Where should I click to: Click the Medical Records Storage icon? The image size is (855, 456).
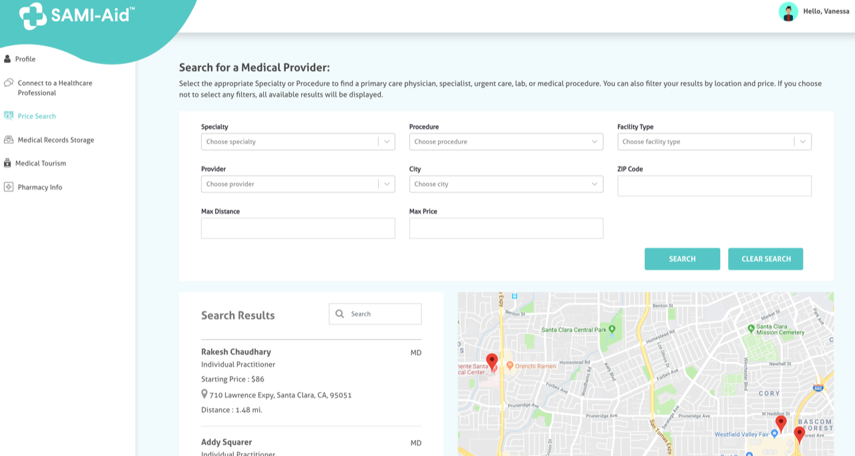(9, 140)
